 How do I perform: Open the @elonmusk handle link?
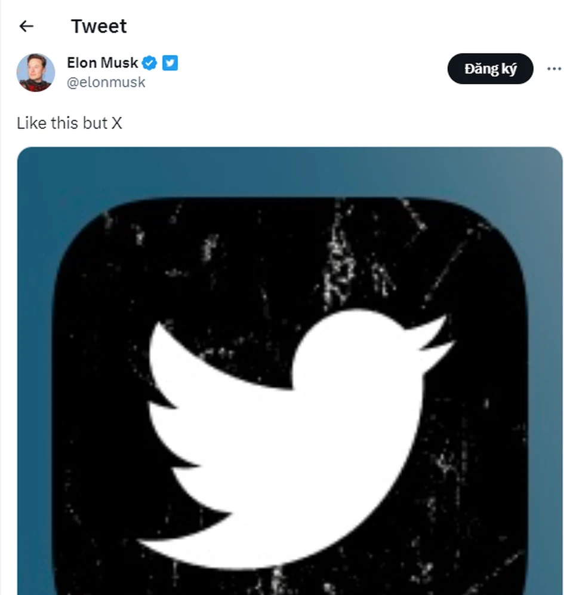[x=106, y=82]
